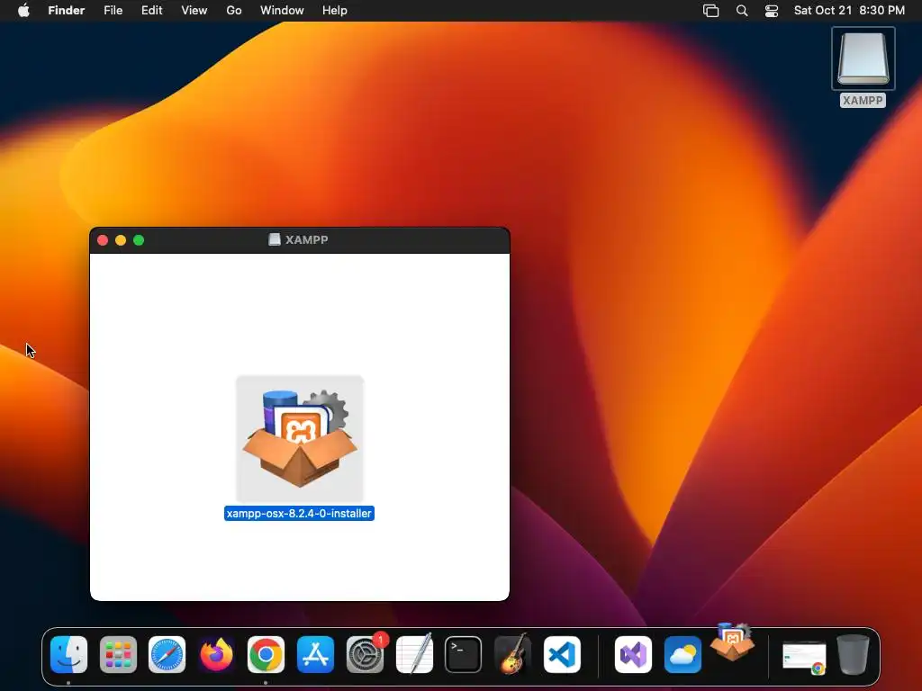Open Spotlight search from the menu bar

[x=742, y=11]
